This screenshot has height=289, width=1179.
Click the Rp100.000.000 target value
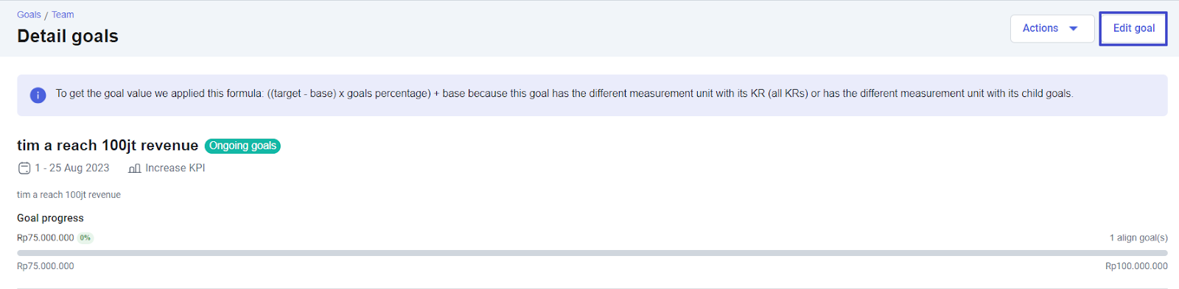pos(1136,266)
